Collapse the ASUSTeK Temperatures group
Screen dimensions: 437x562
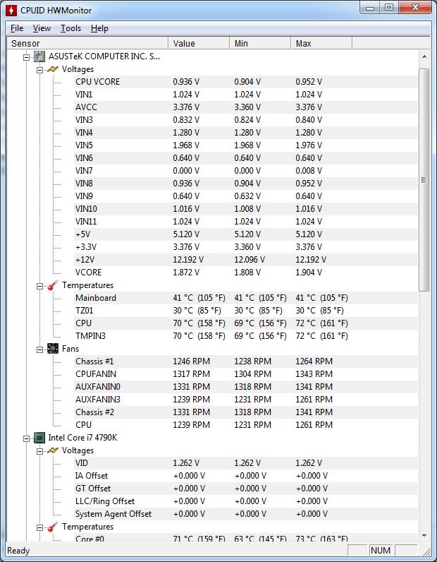[x=39, y=286]
